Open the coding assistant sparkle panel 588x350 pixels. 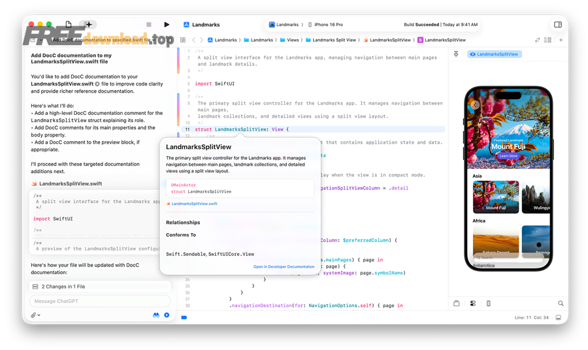88,24
